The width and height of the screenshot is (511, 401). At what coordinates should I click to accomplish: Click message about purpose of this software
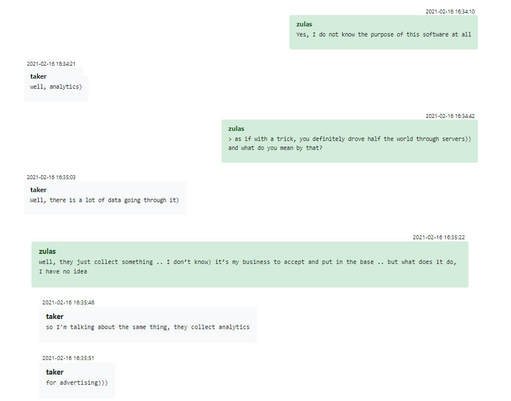(384, 35)
